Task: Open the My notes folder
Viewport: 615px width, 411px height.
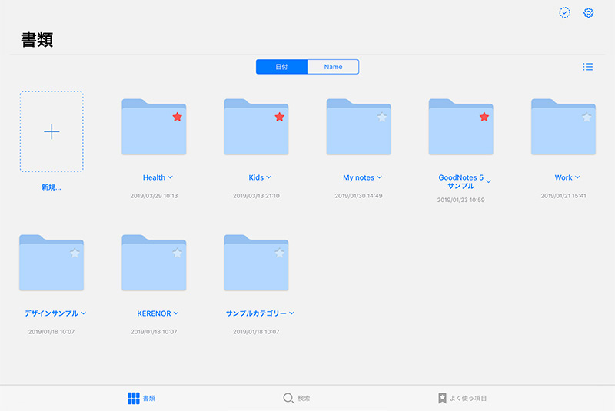Action: pos(358,127)
